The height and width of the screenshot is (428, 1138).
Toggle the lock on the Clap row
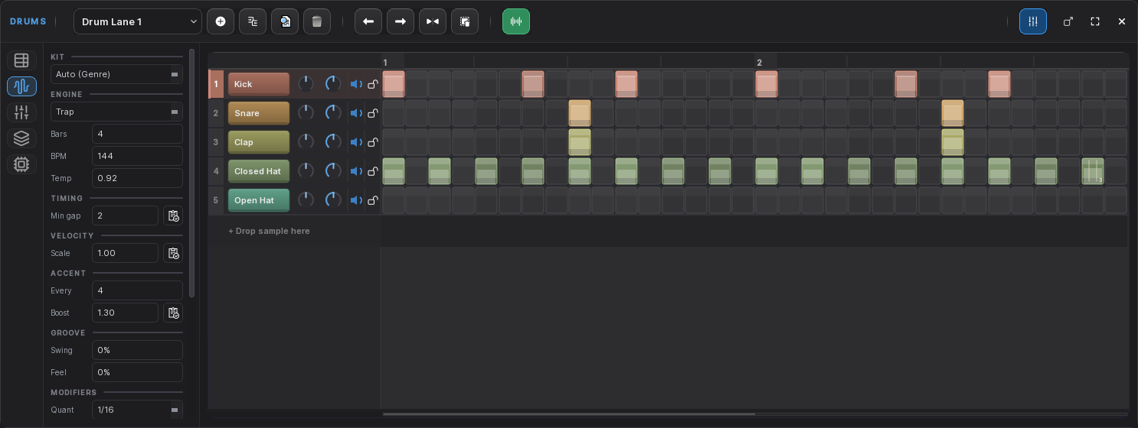pyautogui.click(x=373, y=142)
